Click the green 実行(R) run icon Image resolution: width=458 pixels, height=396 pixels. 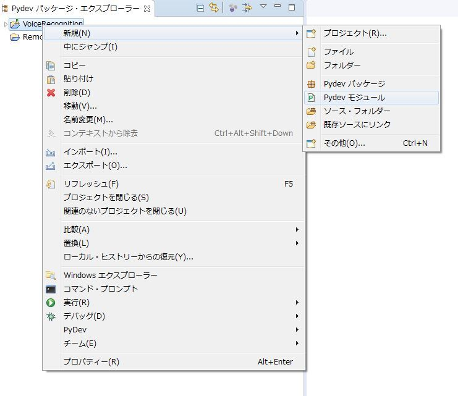pyautogui.click(x=51, y=303)
